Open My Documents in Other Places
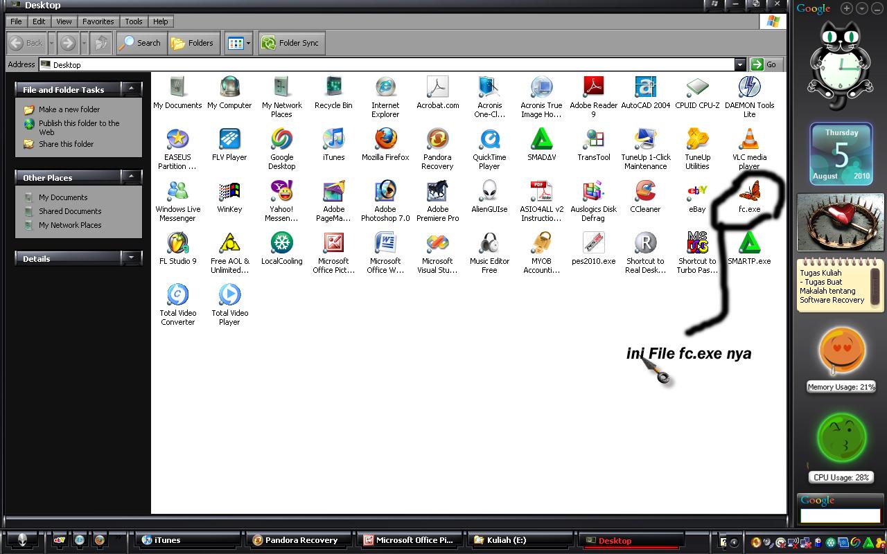887x554 pixels. coord(63,197)
